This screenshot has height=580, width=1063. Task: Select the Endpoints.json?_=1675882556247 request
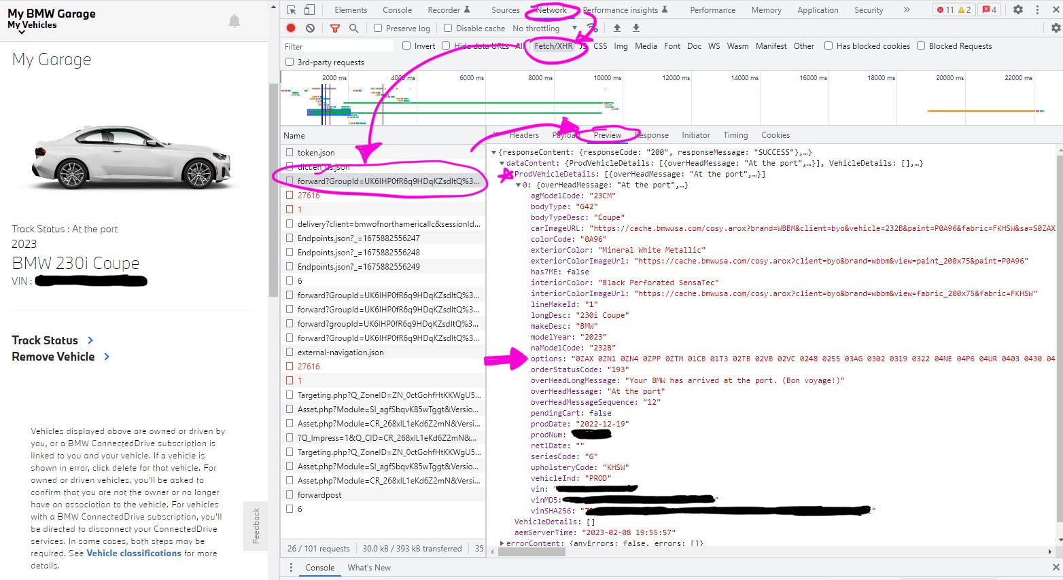click(383, 238)
